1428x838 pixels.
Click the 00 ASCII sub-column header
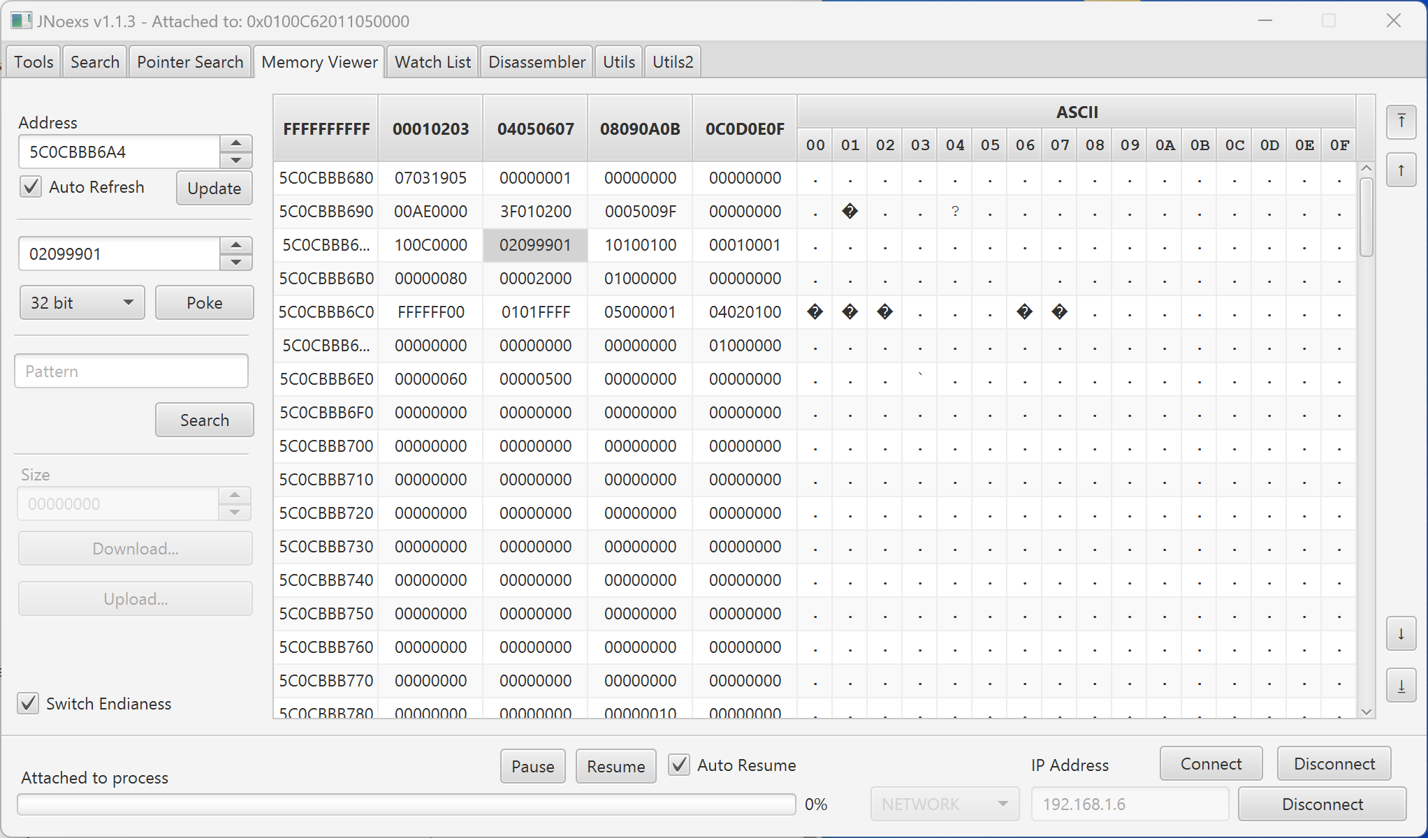click(x=815, y=145)
